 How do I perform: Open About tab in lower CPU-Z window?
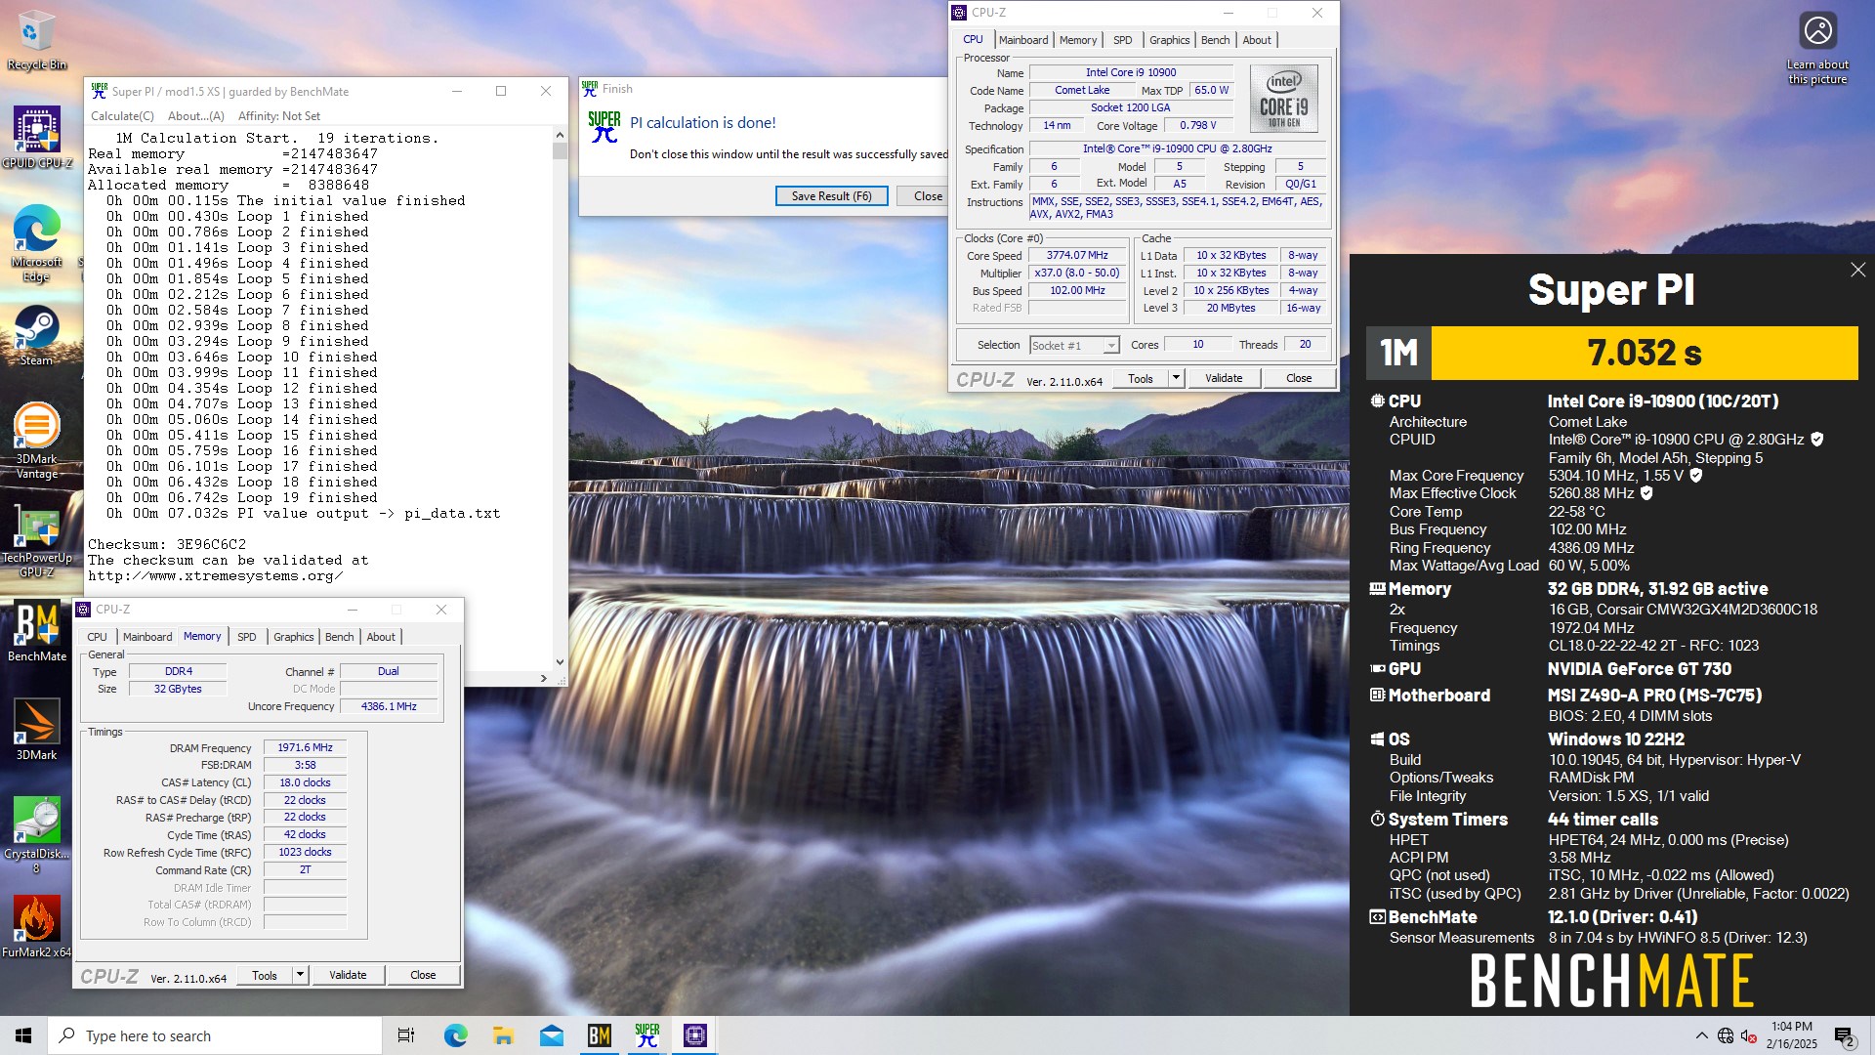(x=381, y=637)
